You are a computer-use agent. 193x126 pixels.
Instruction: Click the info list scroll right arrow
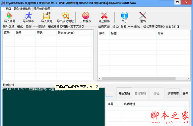(188, 78)
